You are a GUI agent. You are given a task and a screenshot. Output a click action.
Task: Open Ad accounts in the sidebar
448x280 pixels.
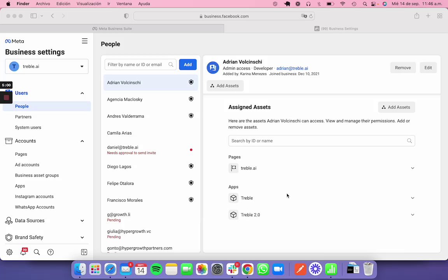27,165
